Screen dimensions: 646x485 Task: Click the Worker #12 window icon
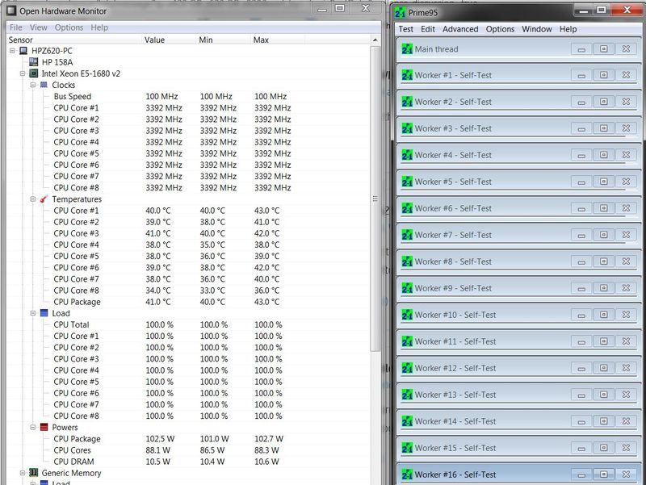(407, 368)
